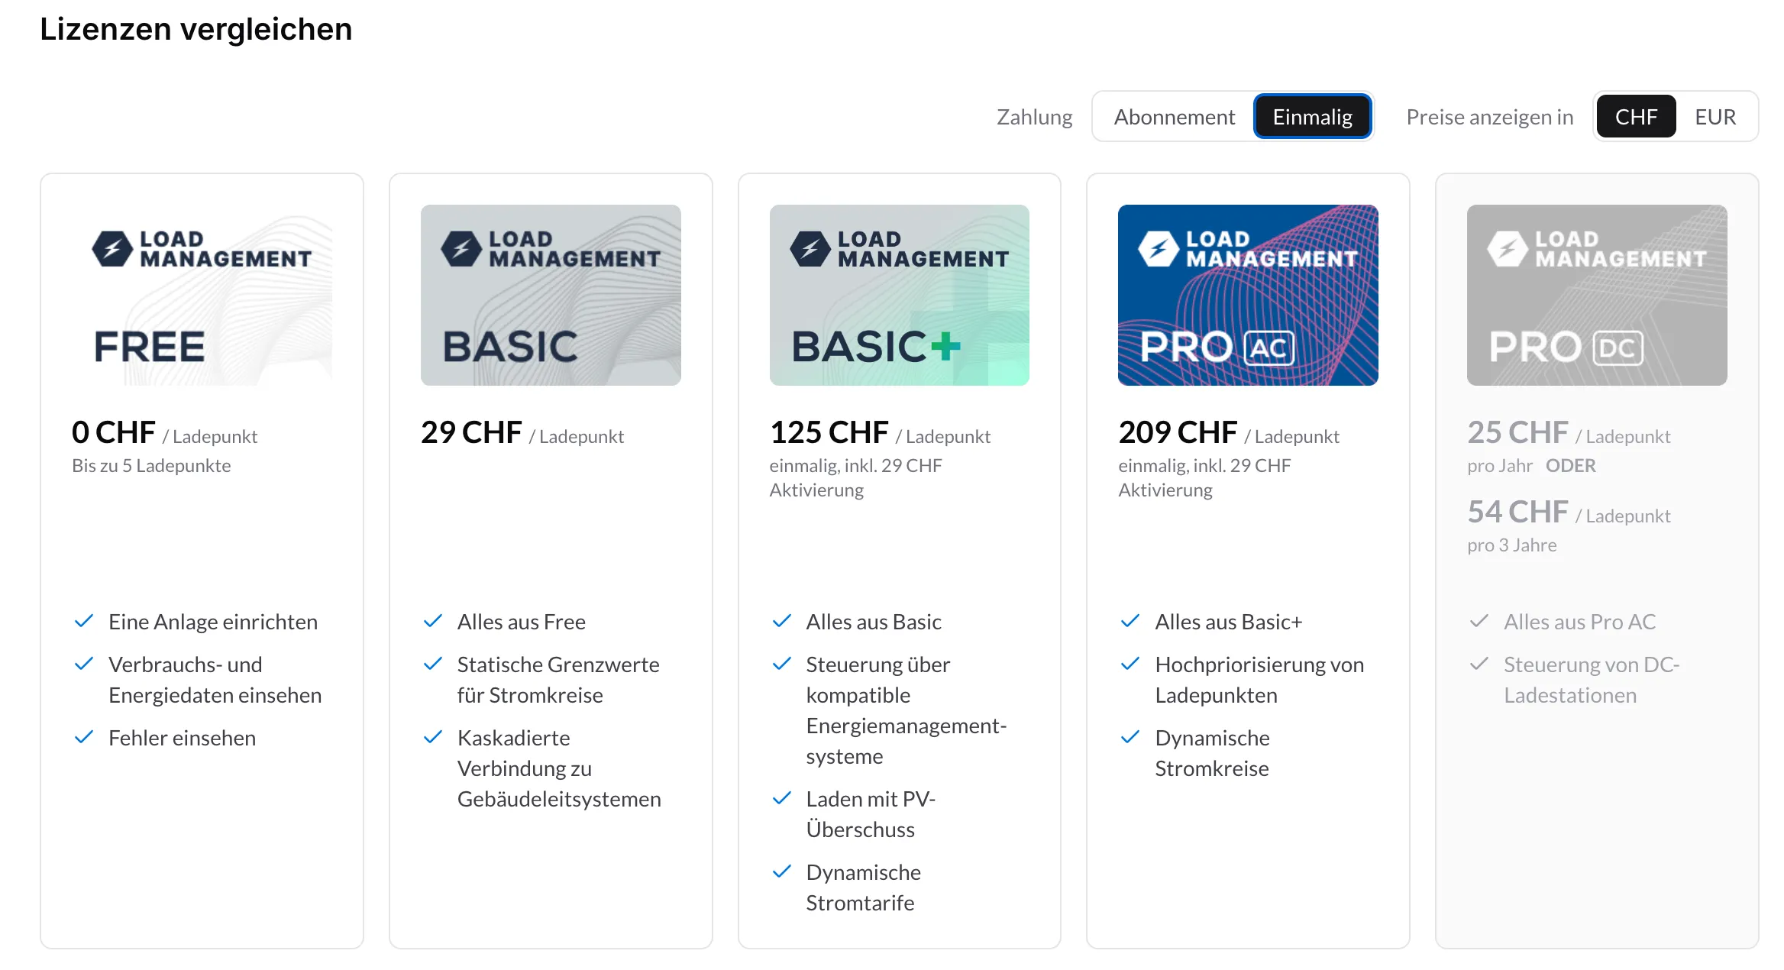Screen dimensions: 1784x970
Task: Click the checkmark beside 'Statische Grenzwerte für Stromkreise'
Action: (433, 664)
